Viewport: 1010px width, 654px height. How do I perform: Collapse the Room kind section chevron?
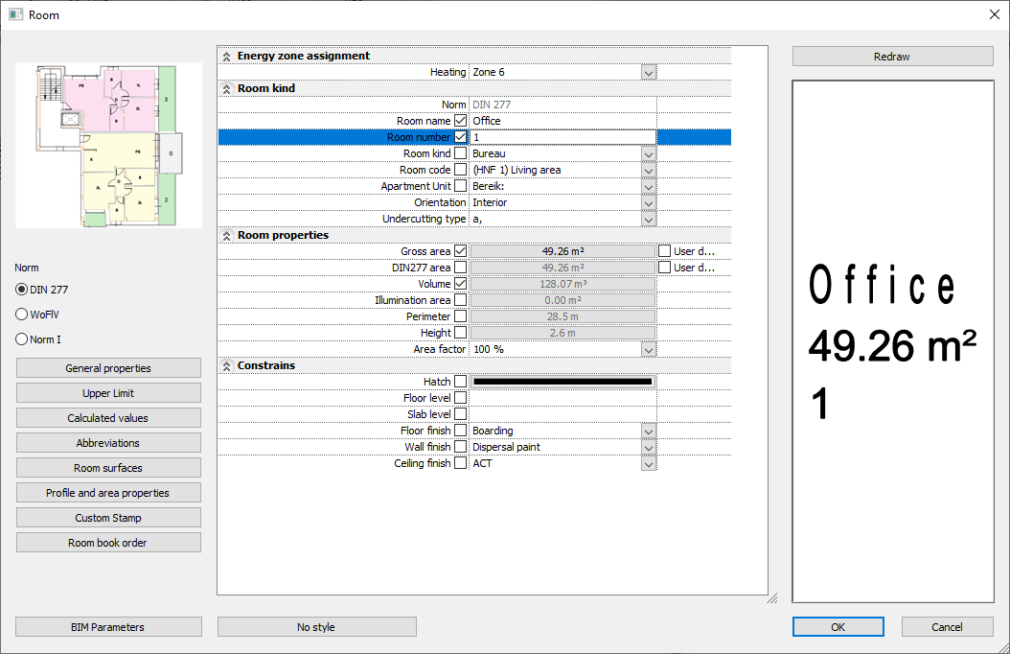[227, 89]
